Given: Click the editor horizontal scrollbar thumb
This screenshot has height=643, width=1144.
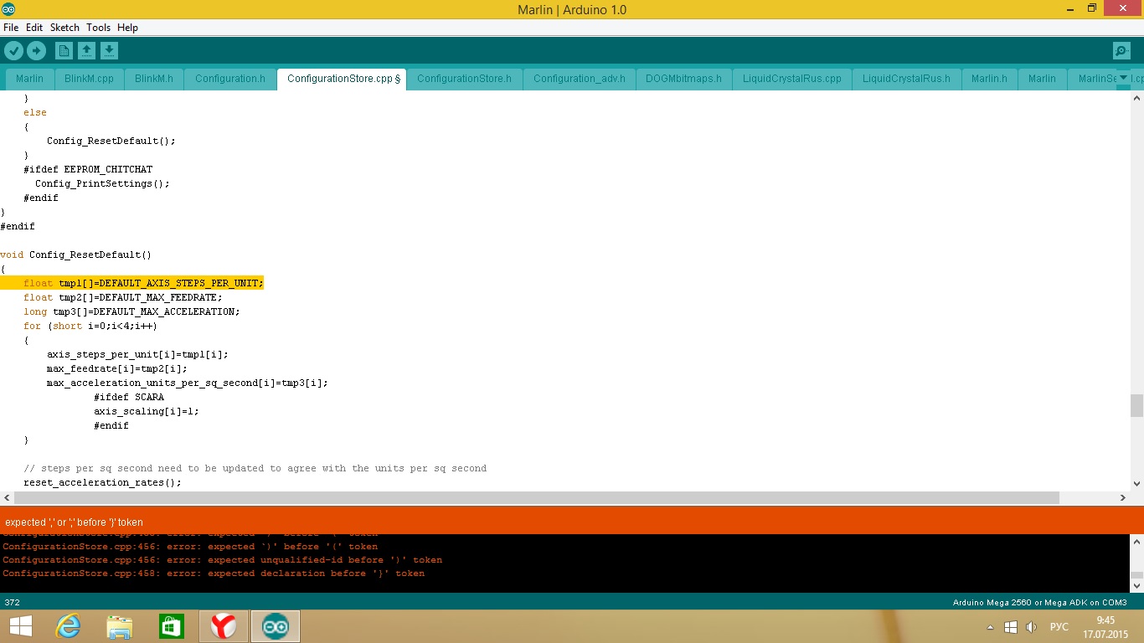Looking at the screenshot, I should 536,497.
